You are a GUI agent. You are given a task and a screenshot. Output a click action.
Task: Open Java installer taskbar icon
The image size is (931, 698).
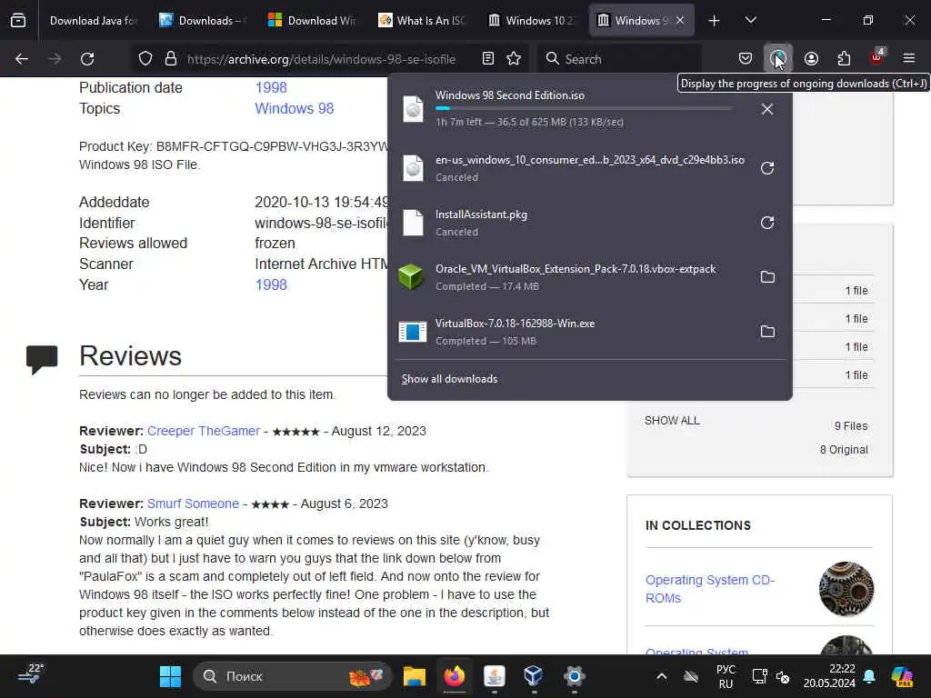494,676
